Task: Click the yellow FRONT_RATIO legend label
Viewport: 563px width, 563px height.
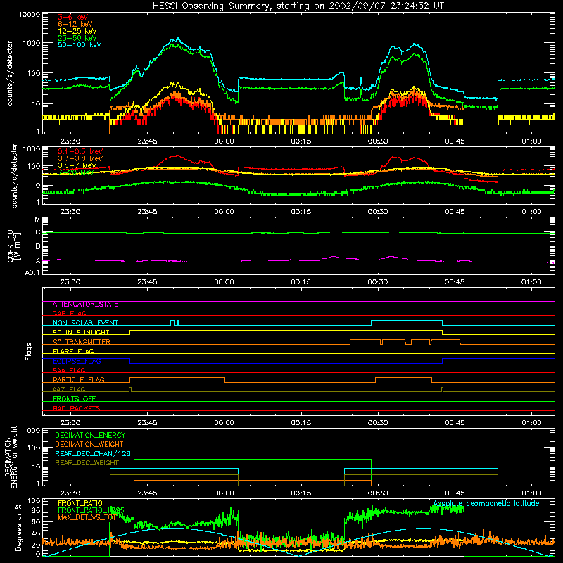Action: (x=80, y=503)
